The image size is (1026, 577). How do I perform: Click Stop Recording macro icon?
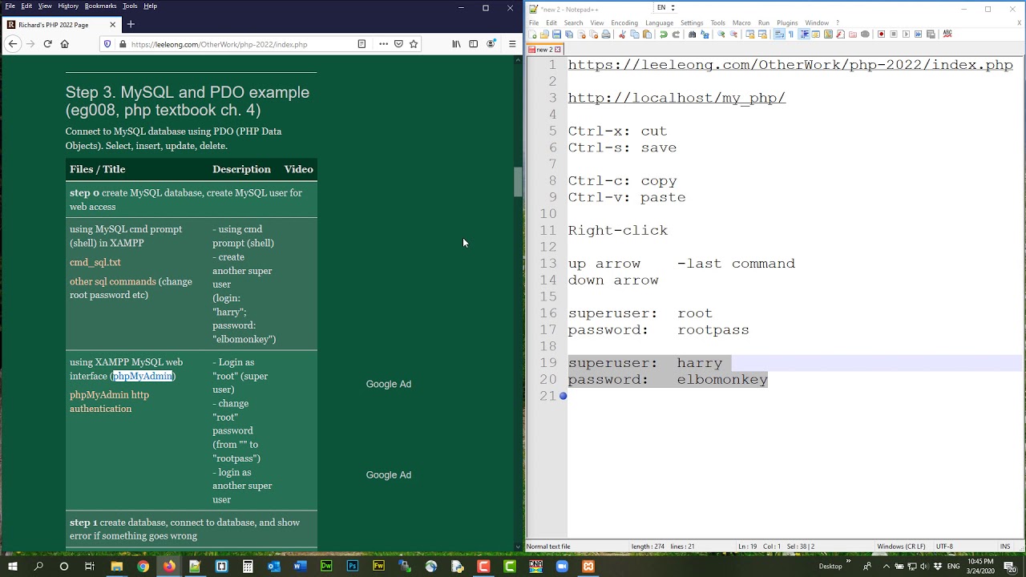click(x=894, y=34)
